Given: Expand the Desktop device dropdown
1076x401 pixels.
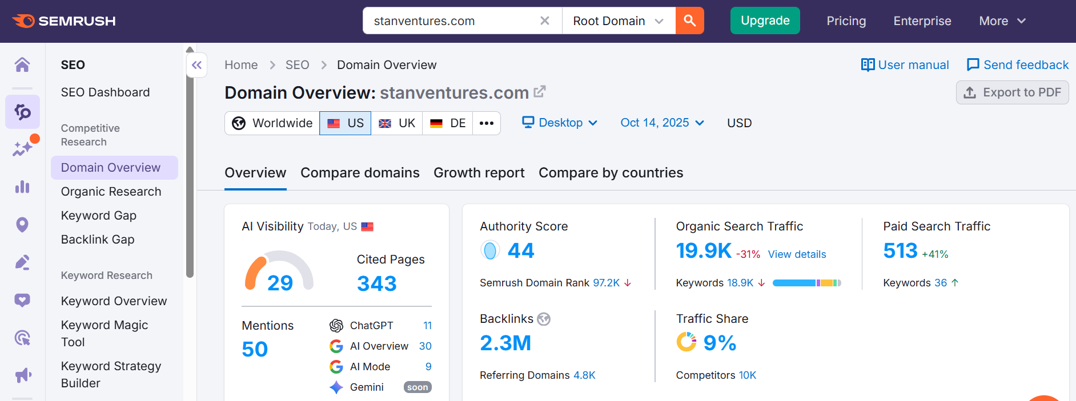Looking at the screenshot, I should [560, 123].
